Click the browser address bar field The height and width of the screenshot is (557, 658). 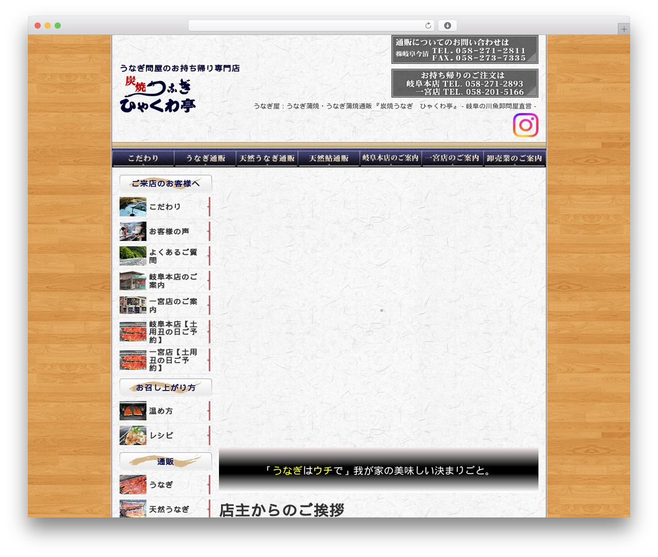tap(312, 26)
